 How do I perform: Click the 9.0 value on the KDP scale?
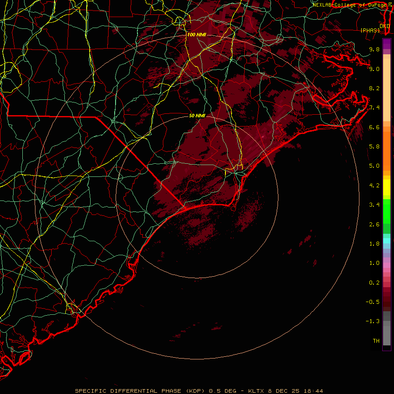(x=374, y=69)
